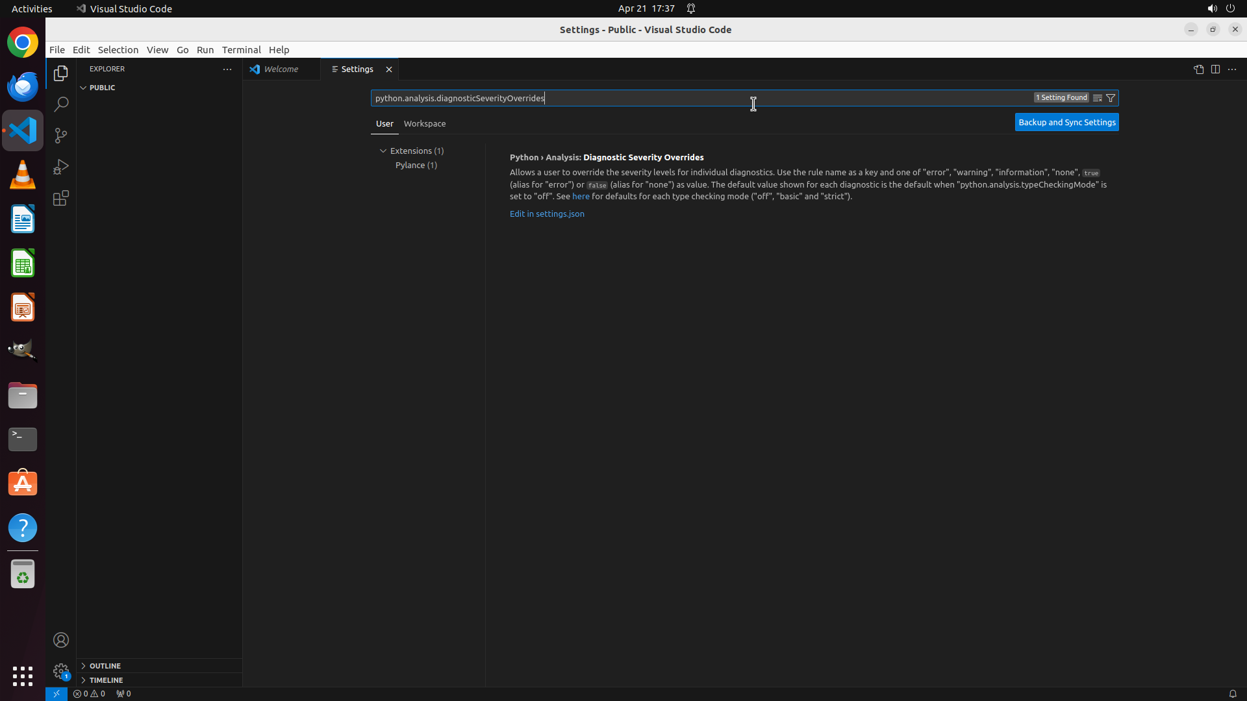Screen dimensions: 1247x701
Task: Collapse the Extensions (1) tree group
Action: pos(383,151)
